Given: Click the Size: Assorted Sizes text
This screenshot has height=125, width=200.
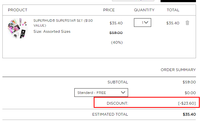Looking at the screenshot, I should click(52, 31).
